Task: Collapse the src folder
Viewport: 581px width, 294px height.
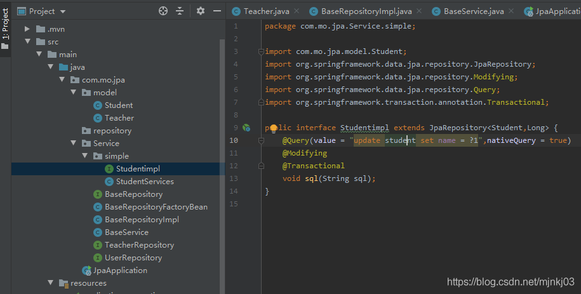Action: tap(27, 42)
